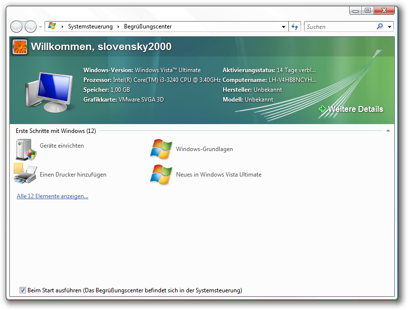Minimize the Begrüßungscenter window

[x=356, y=10]
